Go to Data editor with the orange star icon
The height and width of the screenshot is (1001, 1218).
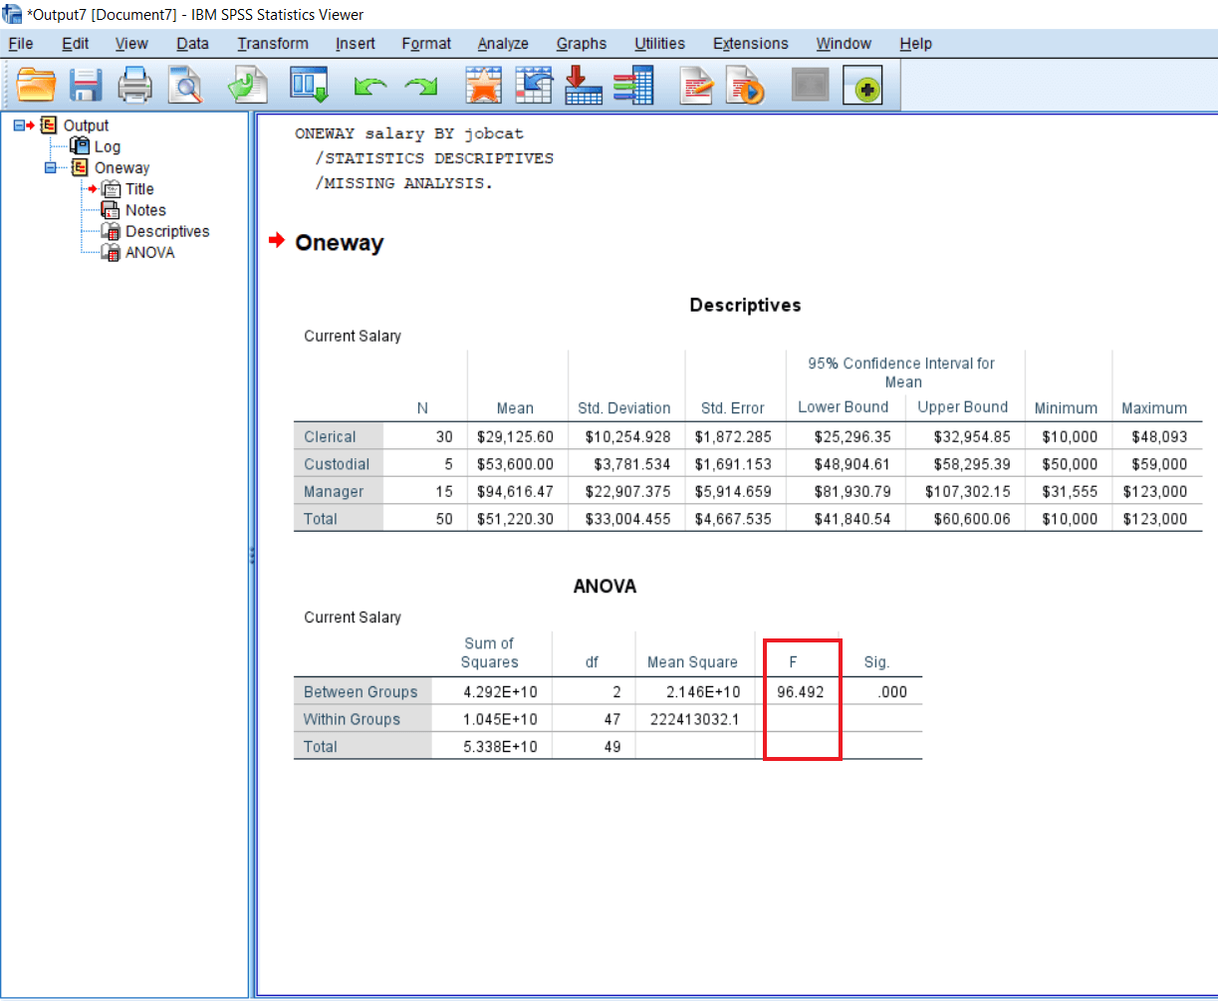(484, 86)
